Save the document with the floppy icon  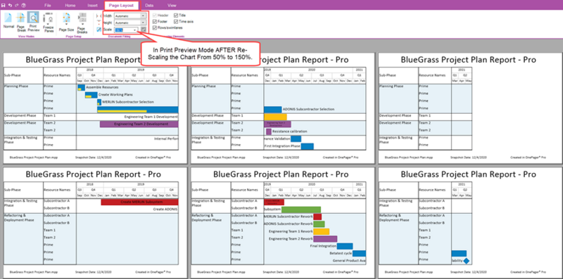[x=4, y=6]
